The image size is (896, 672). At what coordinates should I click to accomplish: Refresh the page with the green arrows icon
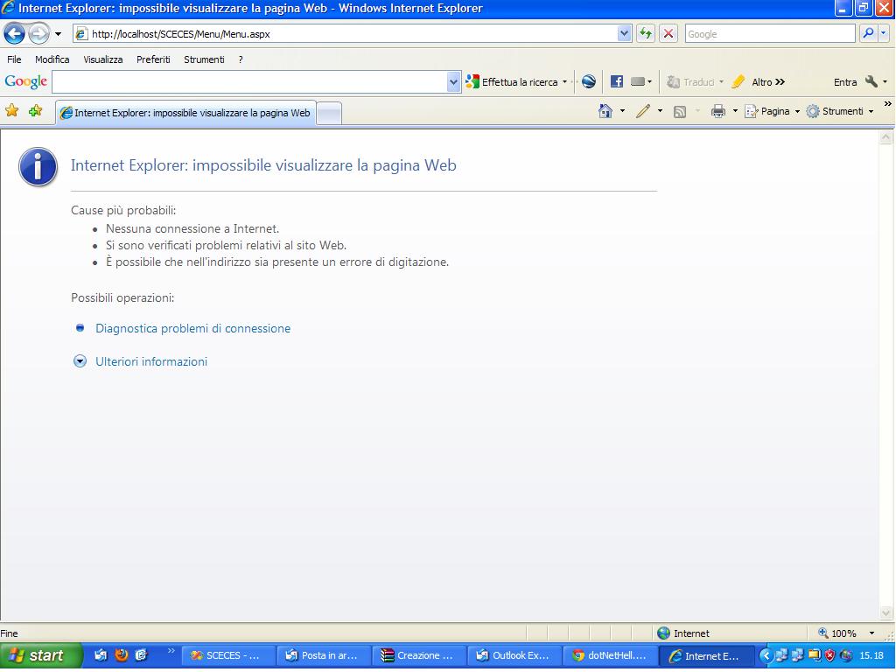click(646, 34)
